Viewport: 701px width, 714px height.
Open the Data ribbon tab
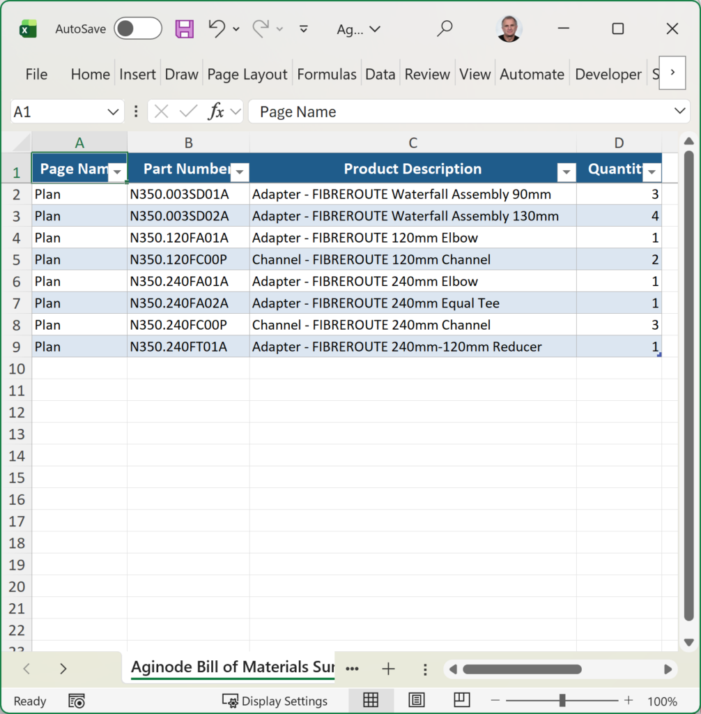[380, 74]
